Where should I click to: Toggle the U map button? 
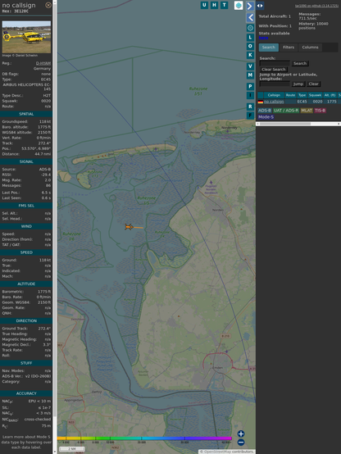(204, 5)
